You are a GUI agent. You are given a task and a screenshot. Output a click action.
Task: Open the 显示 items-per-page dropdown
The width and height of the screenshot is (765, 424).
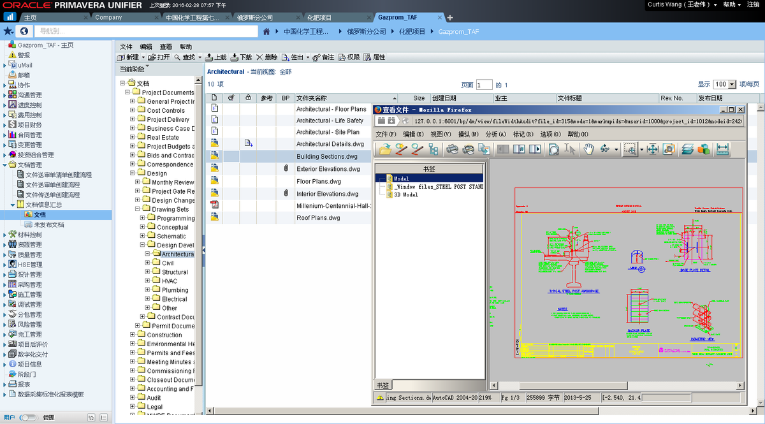click(x=722, y=84)
